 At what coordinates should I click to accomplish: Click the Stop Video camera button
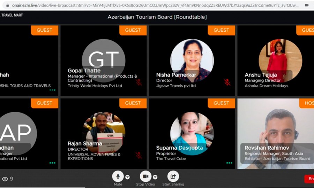tap(145, 176)
